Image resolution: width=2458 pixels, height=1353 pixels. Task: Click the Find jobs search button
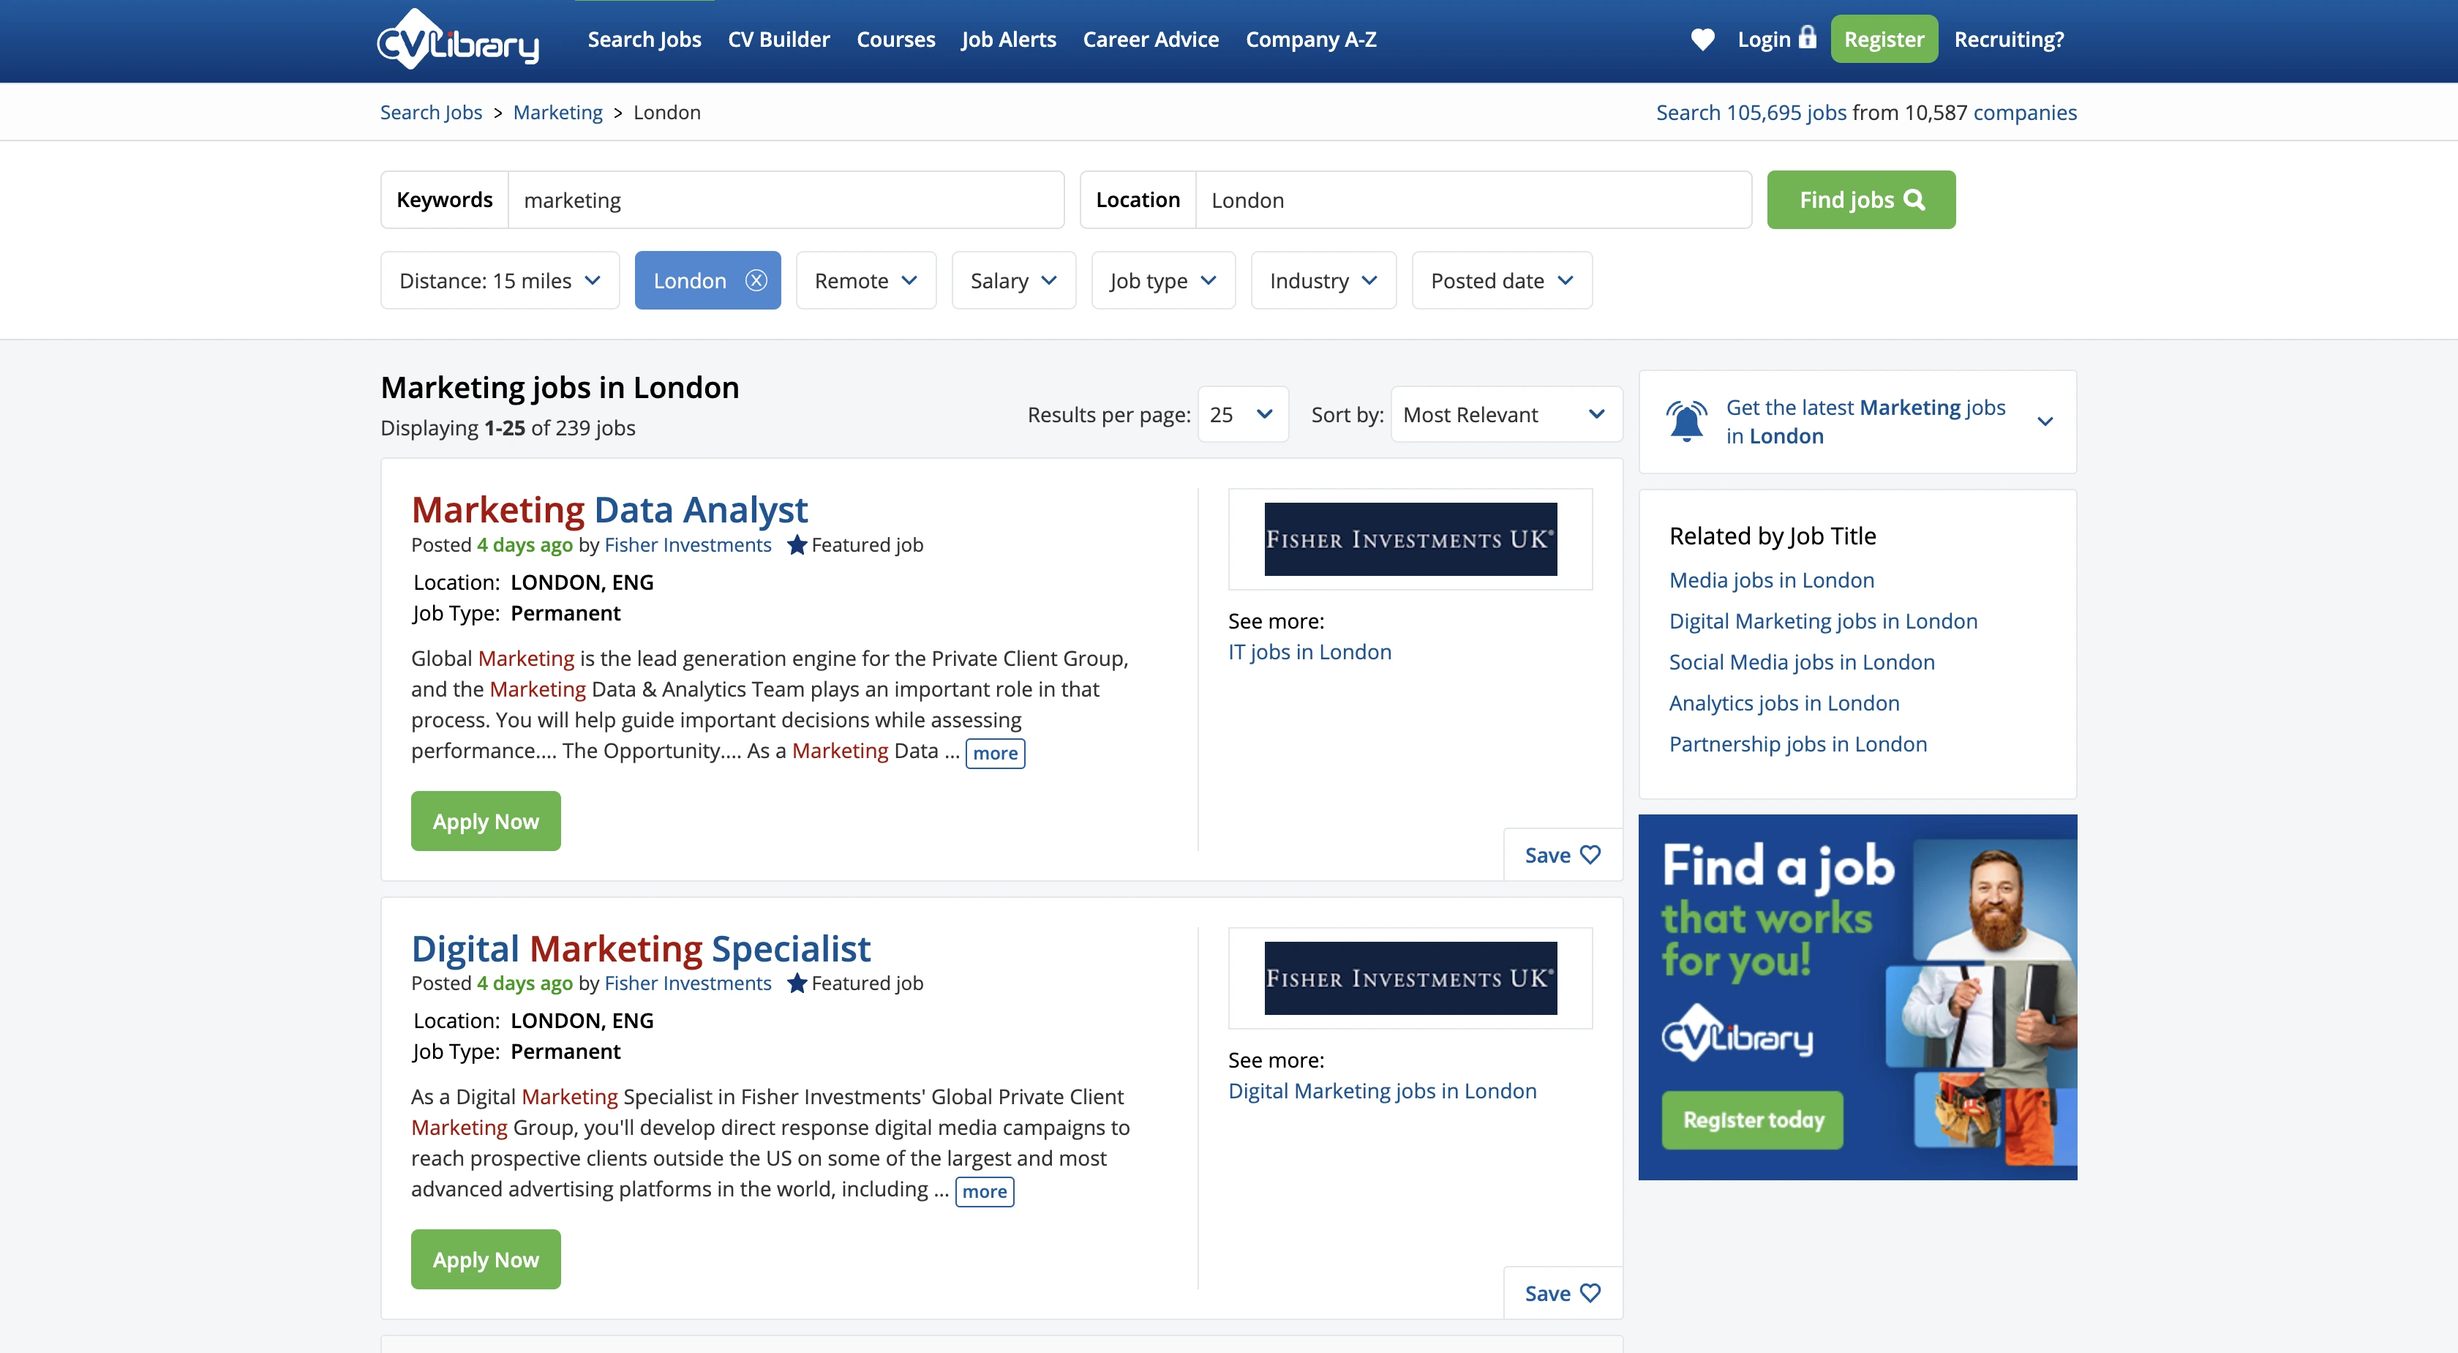pos(1860,200)
